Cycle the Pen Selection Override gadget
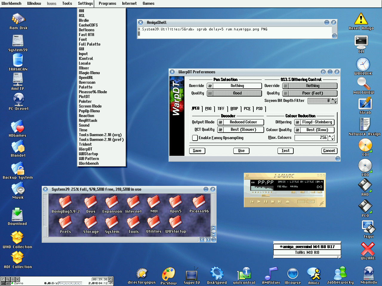 tap(234, 86)
